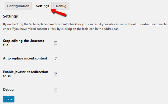Disable Enable javascript redirection to ssl checkbox
Image resolution: width=168 pixels, height=104 pixels.
56,74
